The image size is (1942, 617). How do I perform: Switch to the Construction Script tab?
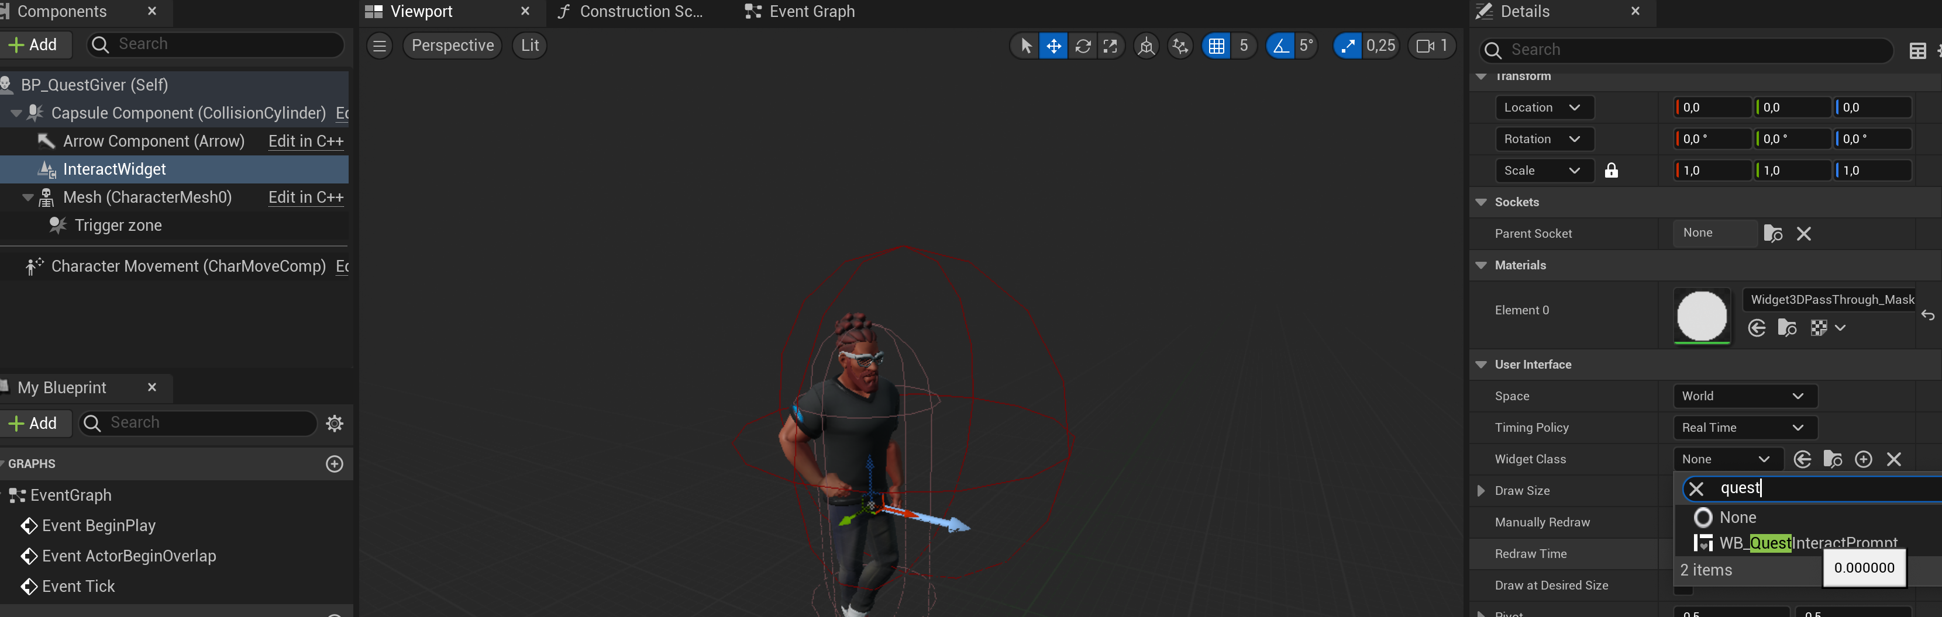pos(642,11)
